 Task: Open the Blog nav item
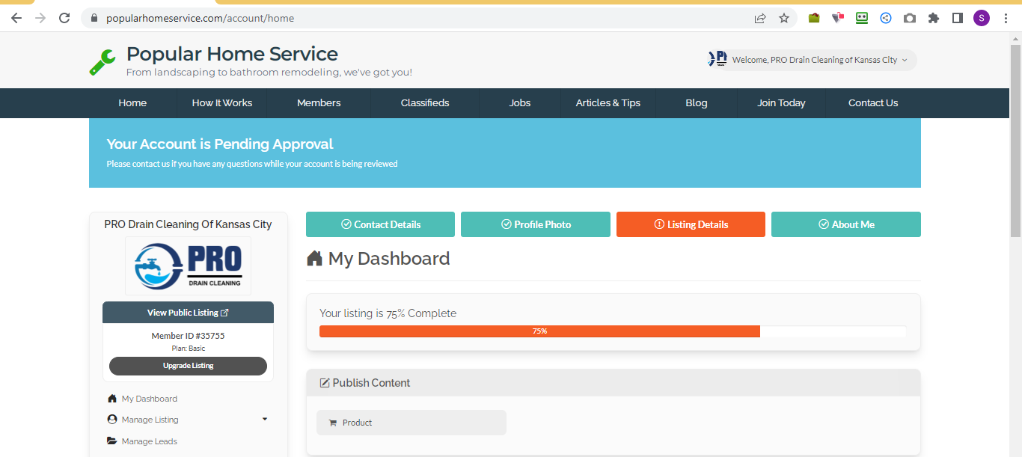[697, 103]
